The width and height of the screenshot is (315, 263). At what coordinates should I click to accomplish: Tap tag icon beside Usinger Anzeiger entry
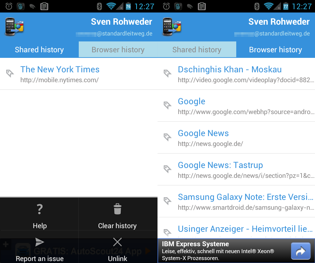tap(167, 232)
